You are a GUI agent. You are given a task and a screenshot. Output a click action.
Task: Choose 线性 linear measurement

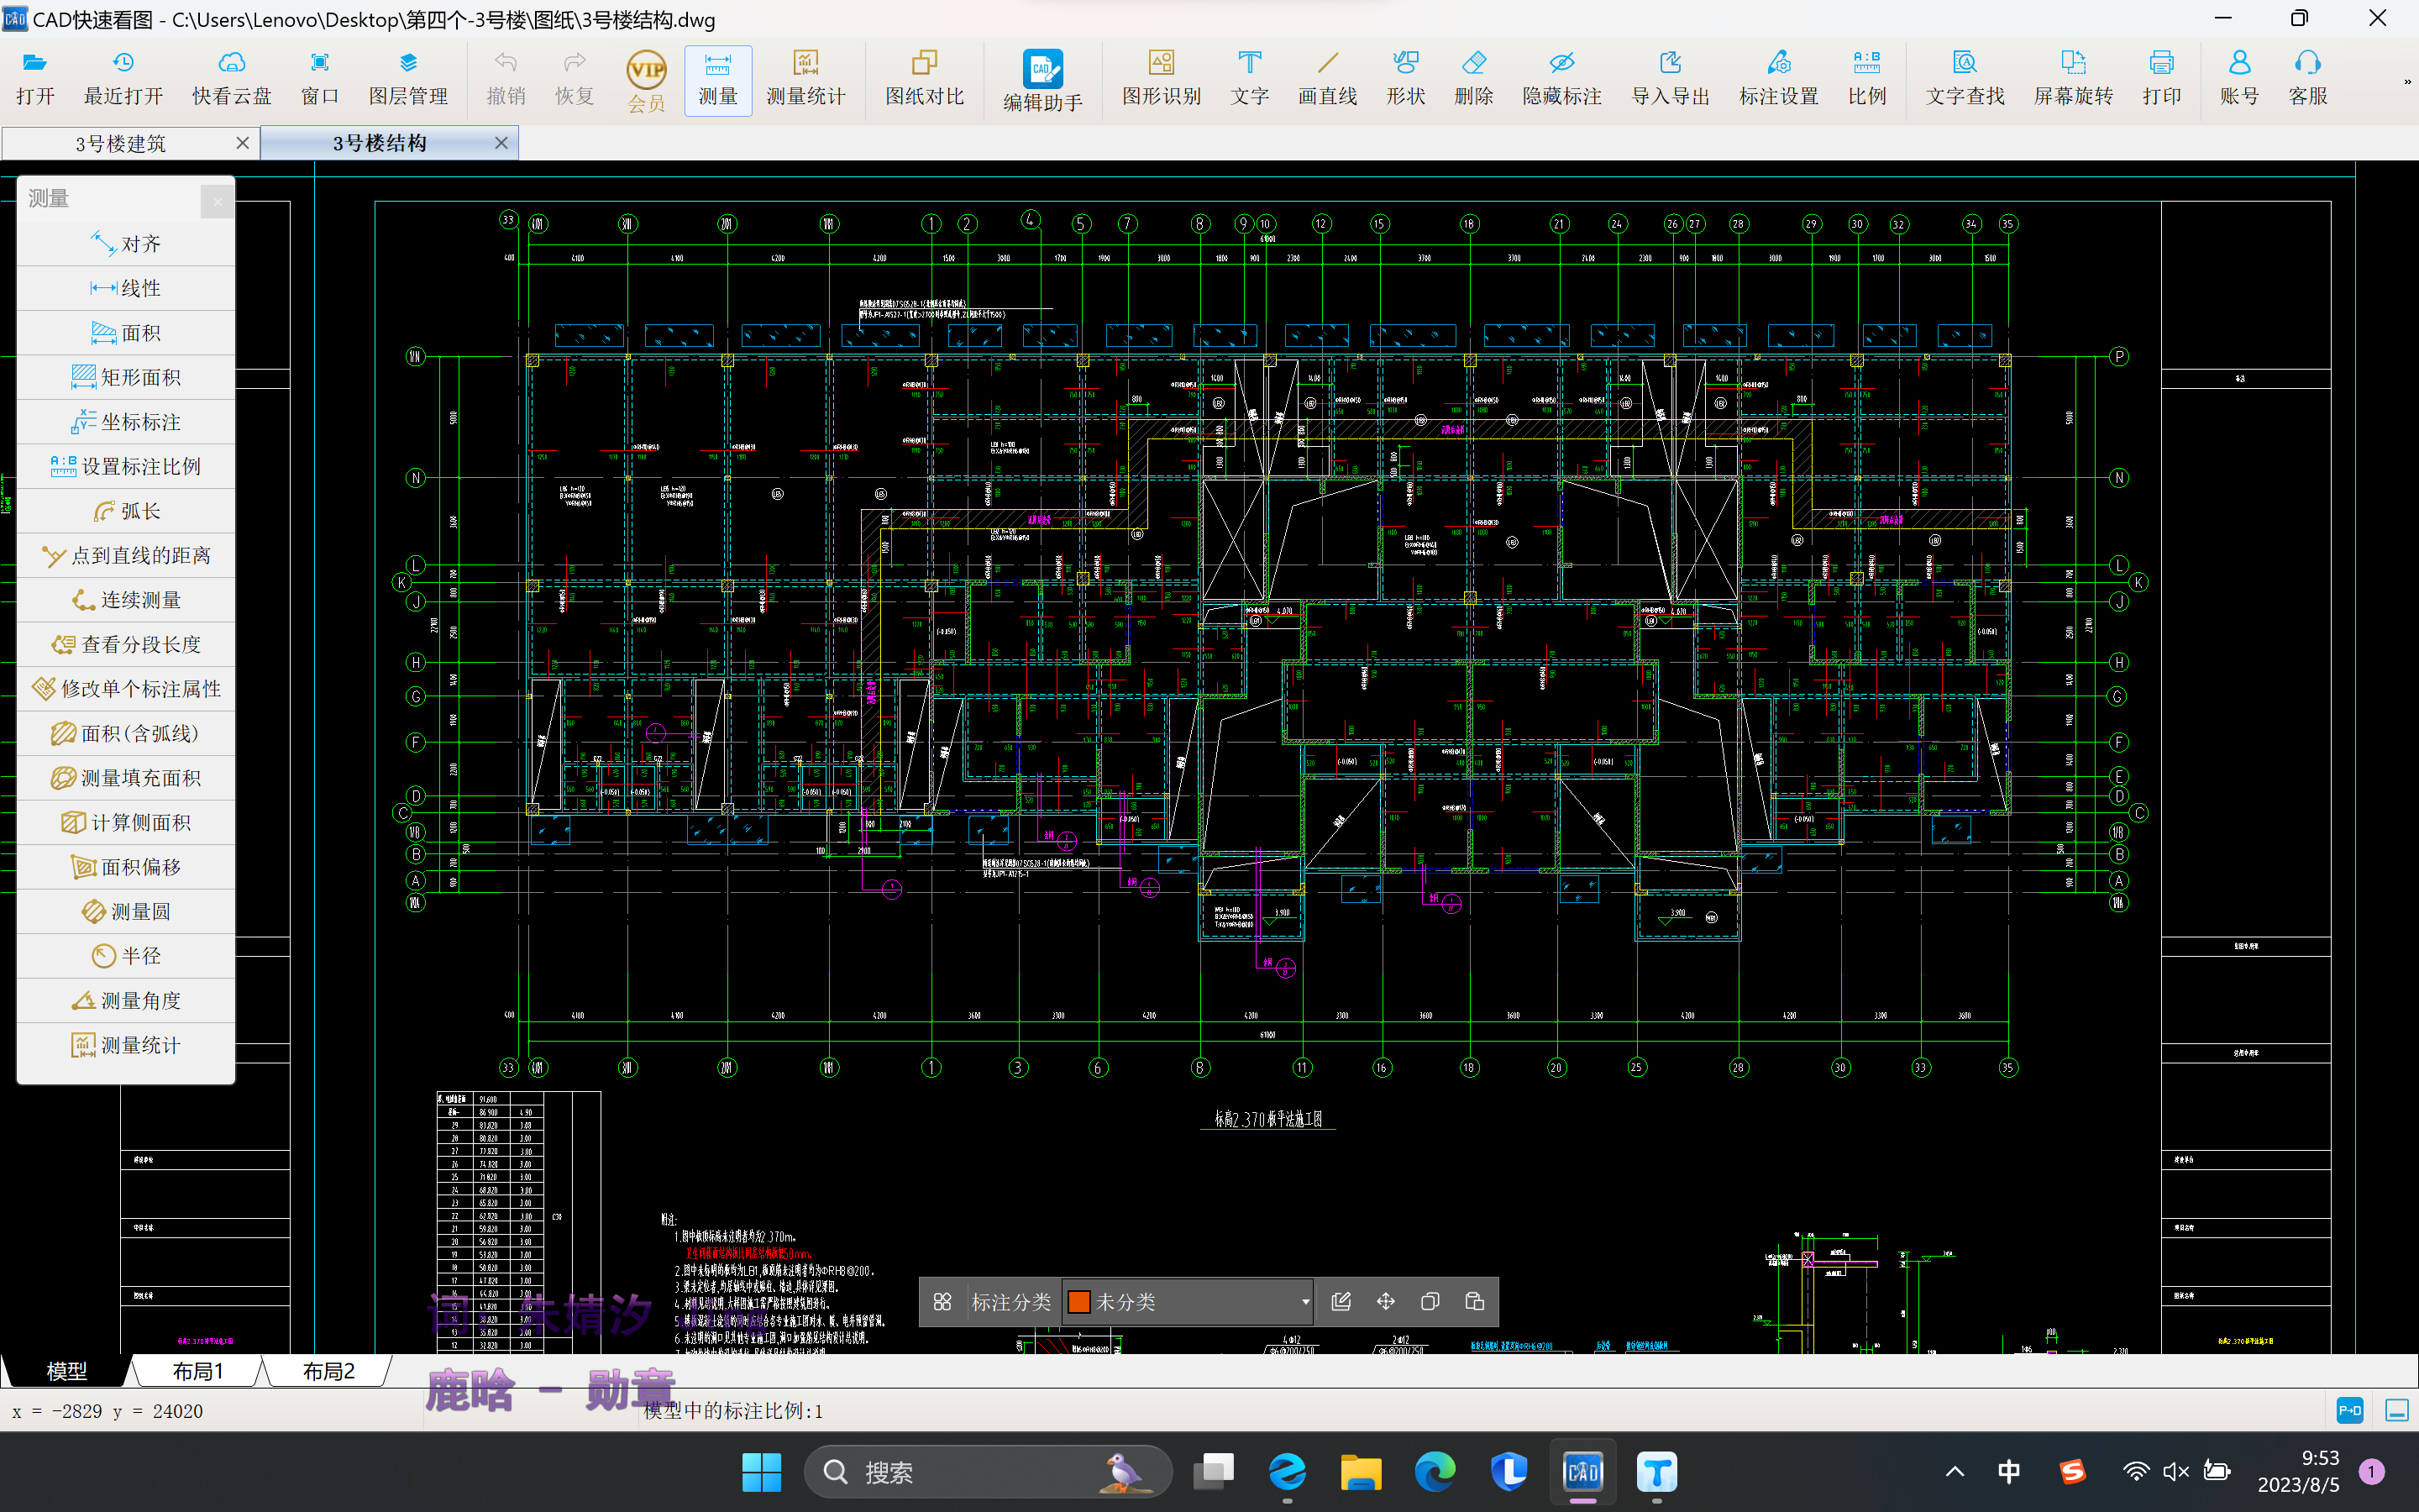[126, 288]
